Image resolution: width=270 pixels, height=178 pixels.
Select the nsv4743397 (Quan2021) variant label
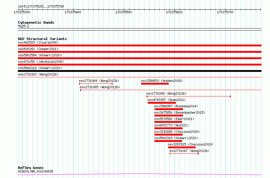167,100
